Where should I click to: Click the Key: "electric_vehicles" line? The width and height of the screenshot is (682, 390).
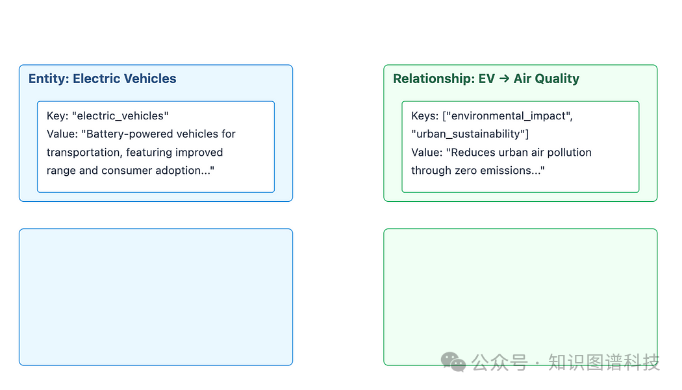click(x=107, y=116)
